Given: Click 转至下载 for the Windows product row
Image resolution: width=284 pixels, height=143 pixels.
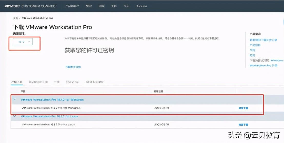Looking at the screenshot, I should pyautogui.click(x=243, y=108).
